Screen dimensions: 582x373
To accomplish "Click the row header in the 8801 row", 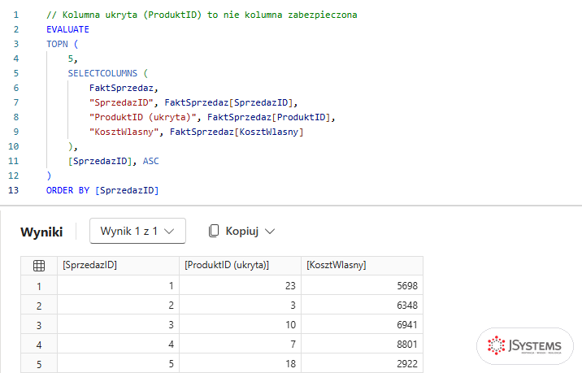I will coord(39,345).
